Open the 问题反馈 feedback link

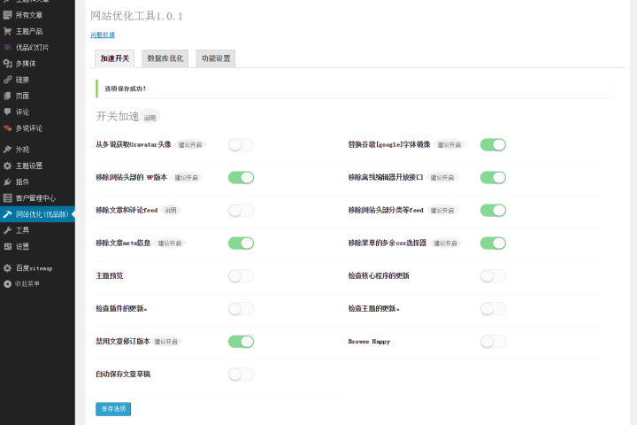[103, 35]
